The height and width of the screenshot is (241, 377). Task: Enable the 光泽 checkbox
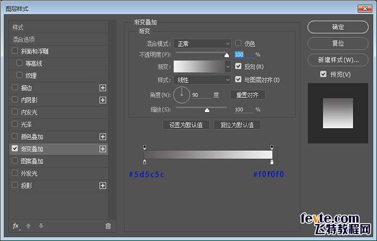15,124
